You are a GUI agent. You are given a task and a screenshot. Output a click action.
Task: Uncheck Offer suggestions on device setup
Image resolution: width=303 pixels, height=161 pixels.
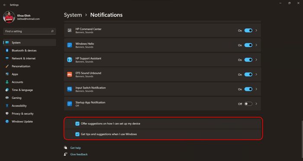pyautogui.click(x=77, y=124)
